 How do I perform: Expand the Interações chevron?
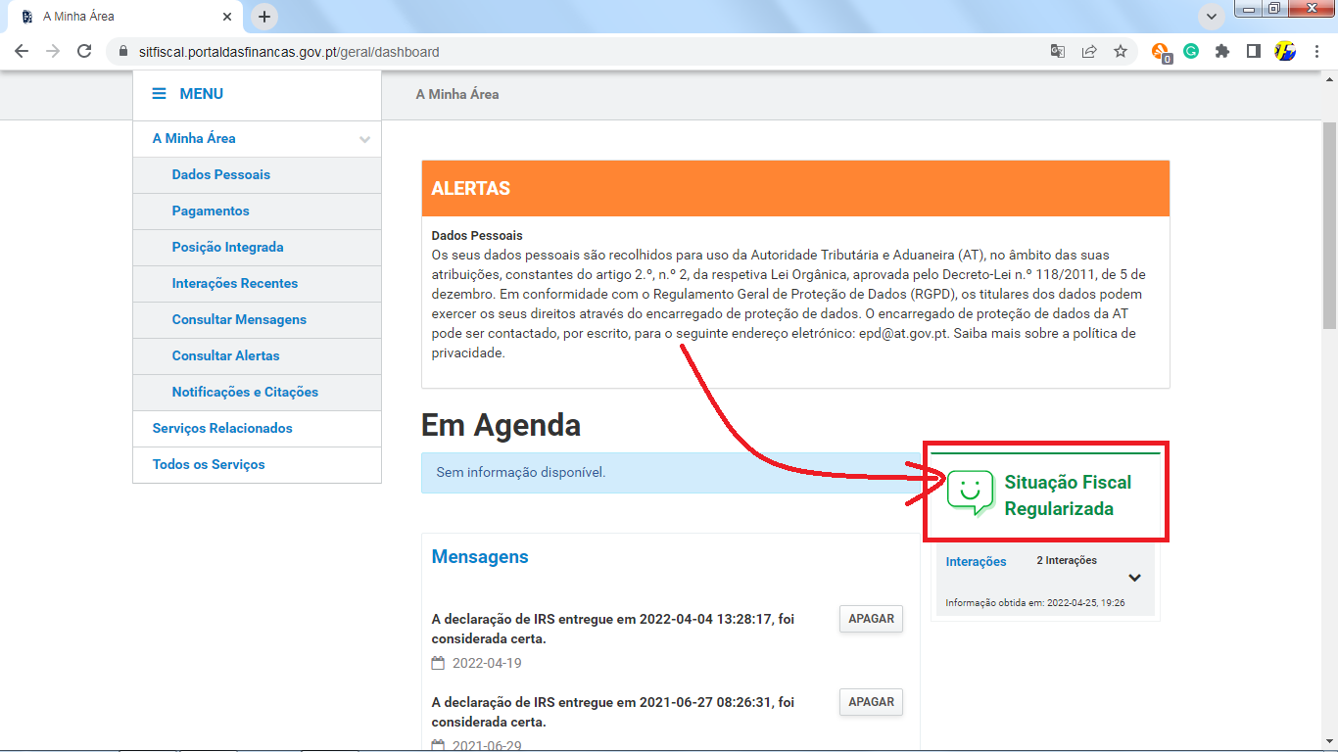tap(1134, 578)
